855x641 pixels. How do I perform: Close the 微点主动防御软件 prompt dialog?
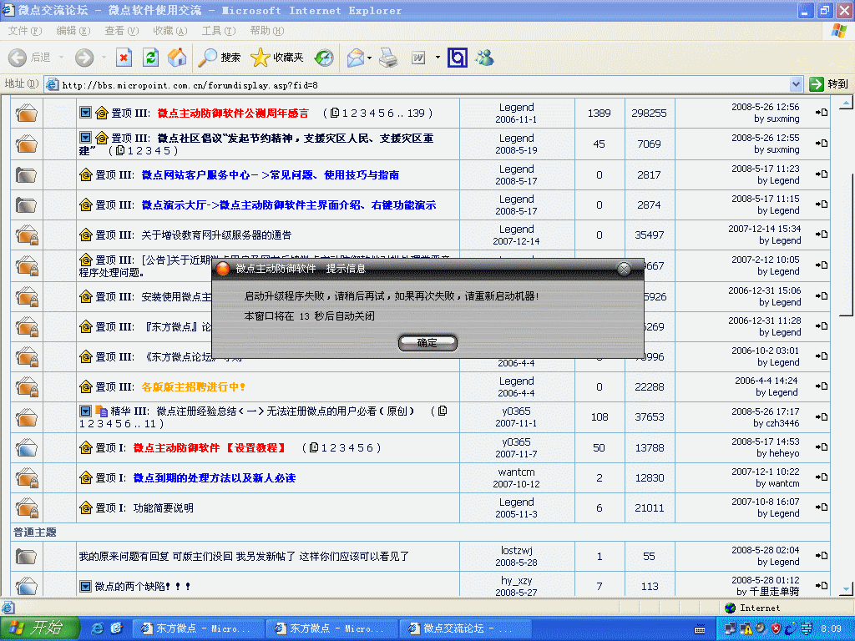(624, 268)
